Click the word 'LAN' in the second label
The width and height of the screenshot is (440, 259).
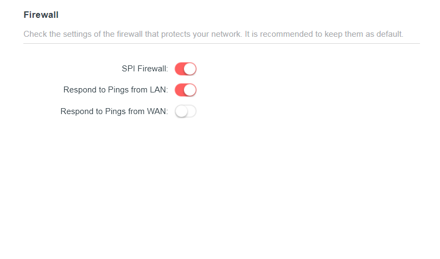158,90
